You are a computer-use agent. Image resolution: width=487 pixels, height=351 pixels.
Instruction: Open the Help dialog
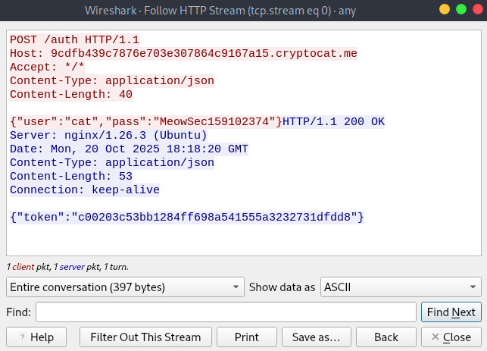[x=36, y=337]
